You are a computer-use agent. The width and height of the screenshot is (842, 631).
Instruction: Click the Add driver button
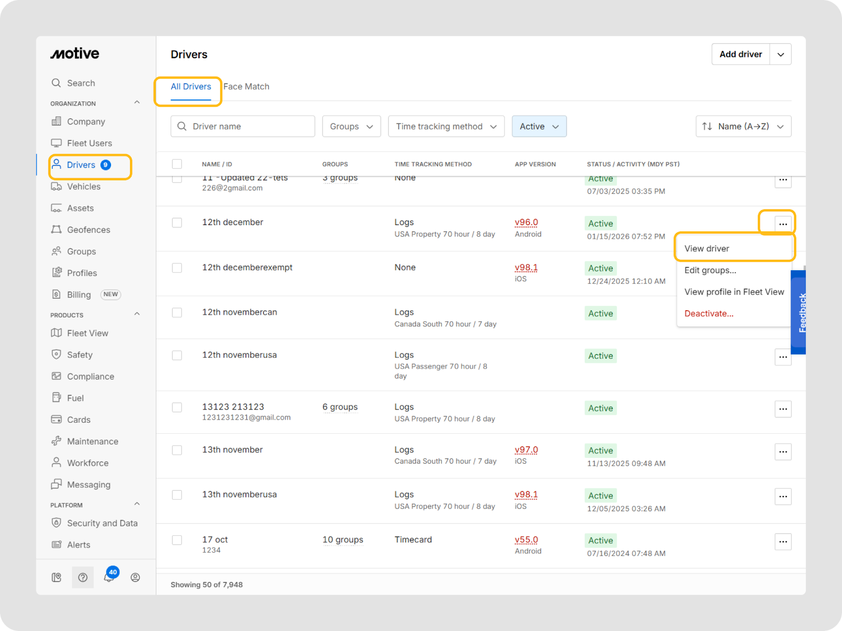[x=740, y=54]
